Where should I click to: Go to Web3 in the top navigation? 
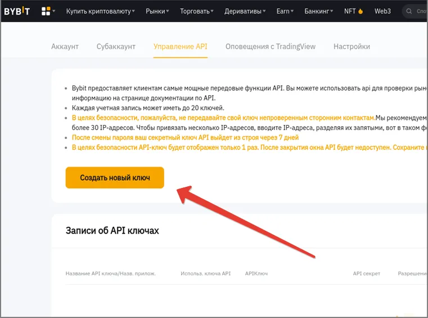click(x=382, y=11)
